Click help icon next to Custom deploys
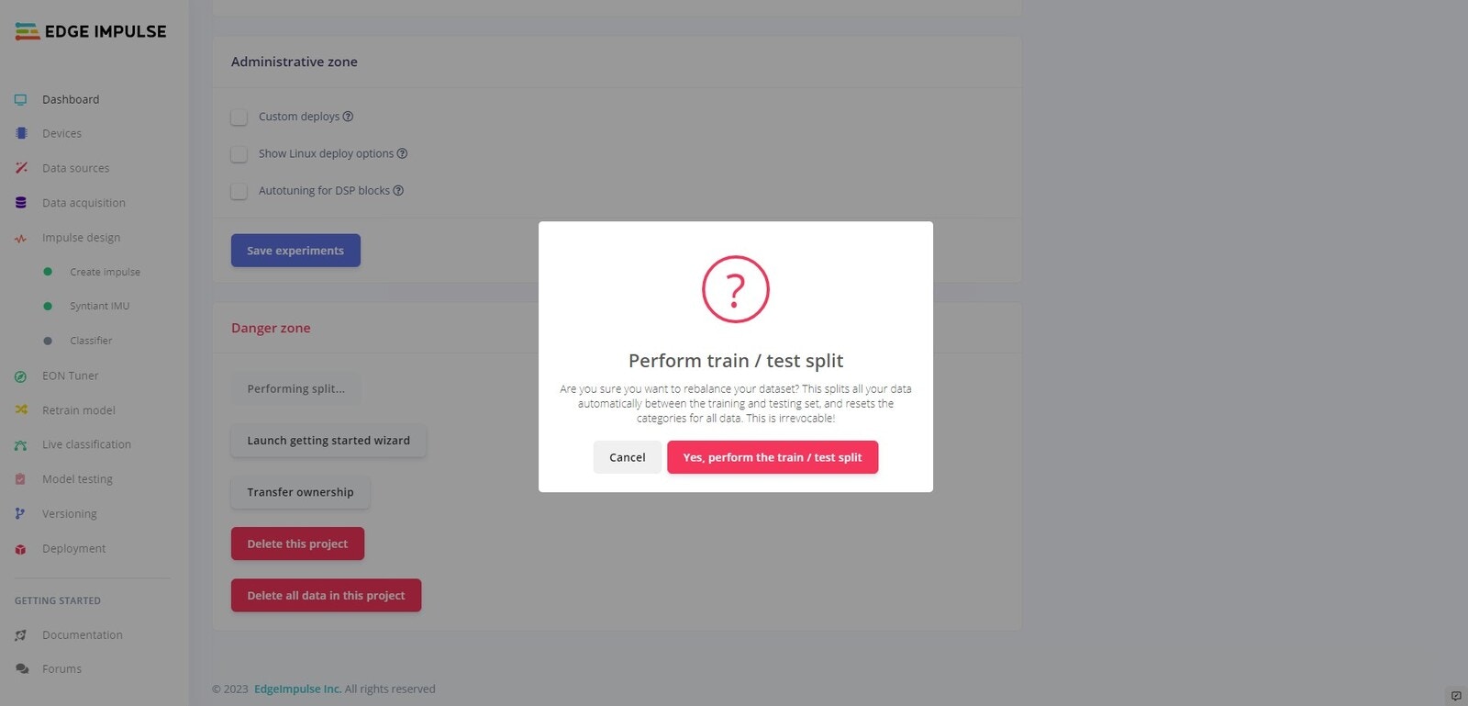 coord(348,117)
